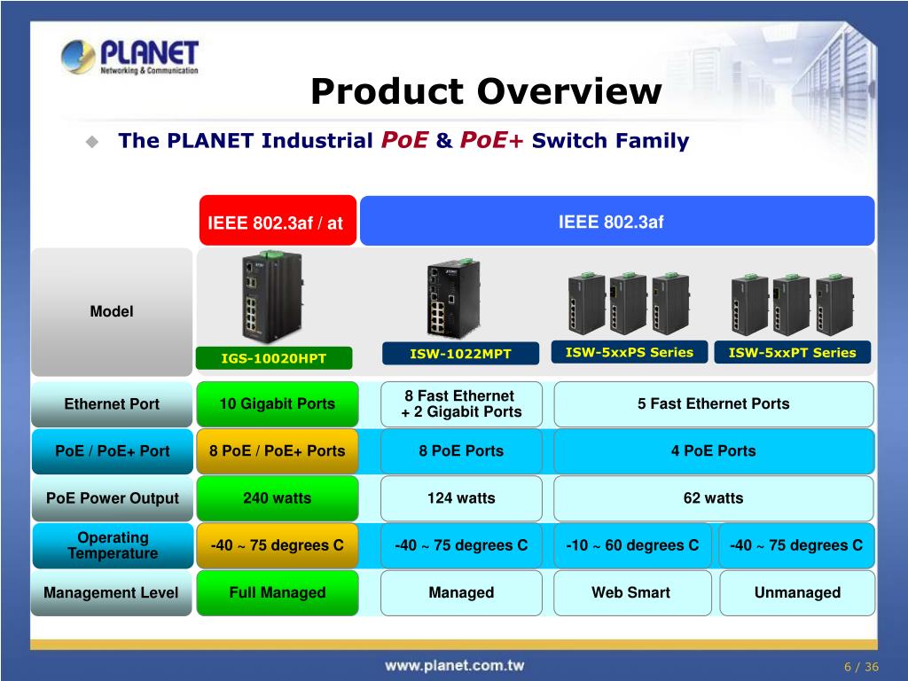The image size is (908, 681).
Task: Click the PoE / PoE+ Port row header
Action: point(112,451)
